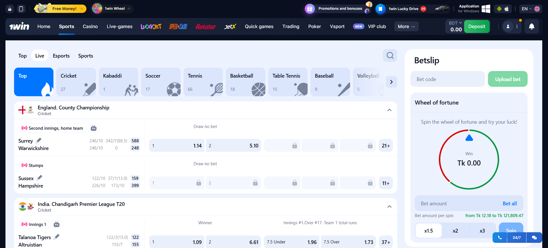Download the Windows application
Viewport: 548px width, 248px height.
(x=474, y=9)
